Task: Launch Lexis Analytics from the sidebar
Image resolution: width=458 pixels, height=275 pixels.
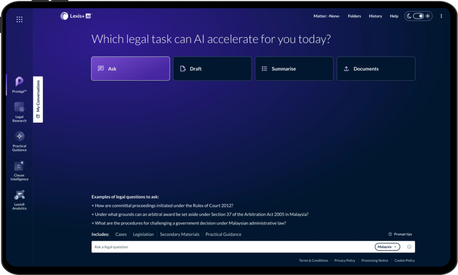Action: click(19, 198)
